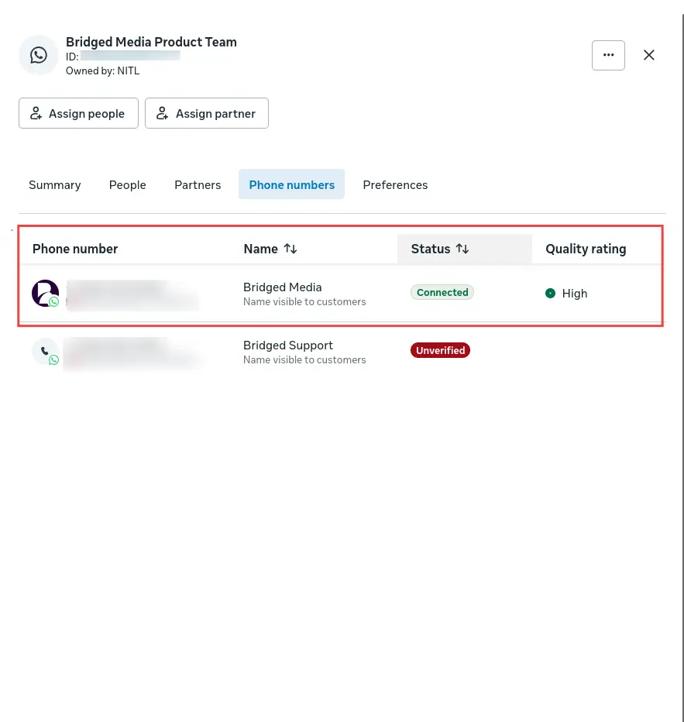
Task: Click the blurred Bridged Media phone number
Action: point(132,295)
